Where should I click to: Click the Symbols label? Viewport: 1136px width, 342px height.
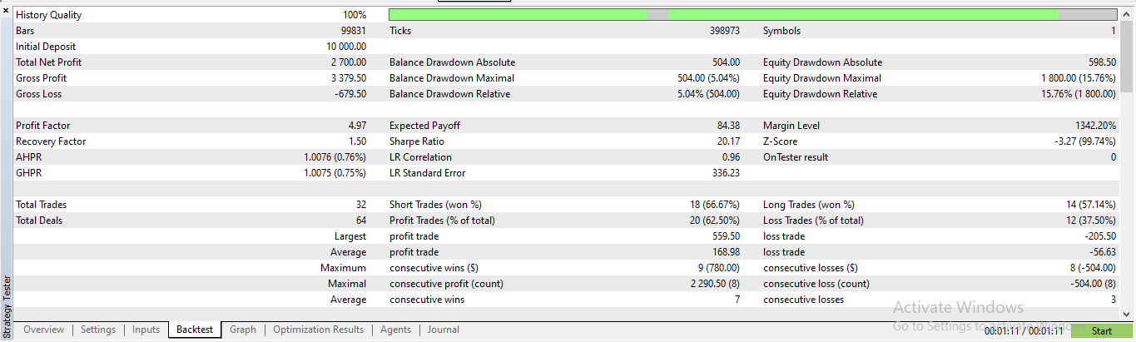(x=781, y=31)
